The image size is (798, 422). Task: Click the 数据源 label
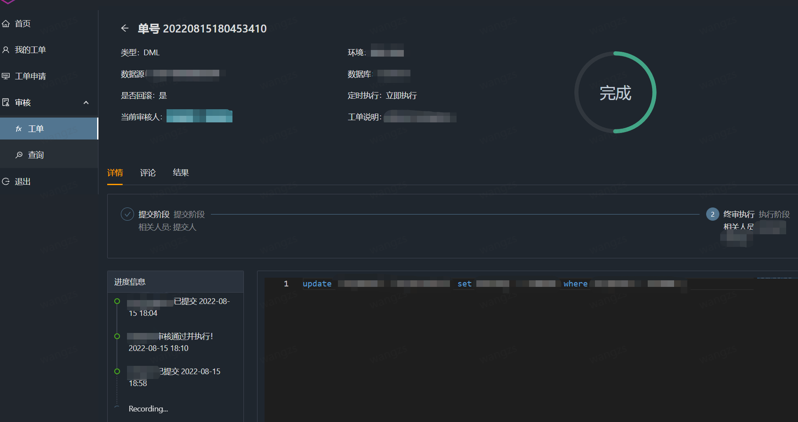133,74
